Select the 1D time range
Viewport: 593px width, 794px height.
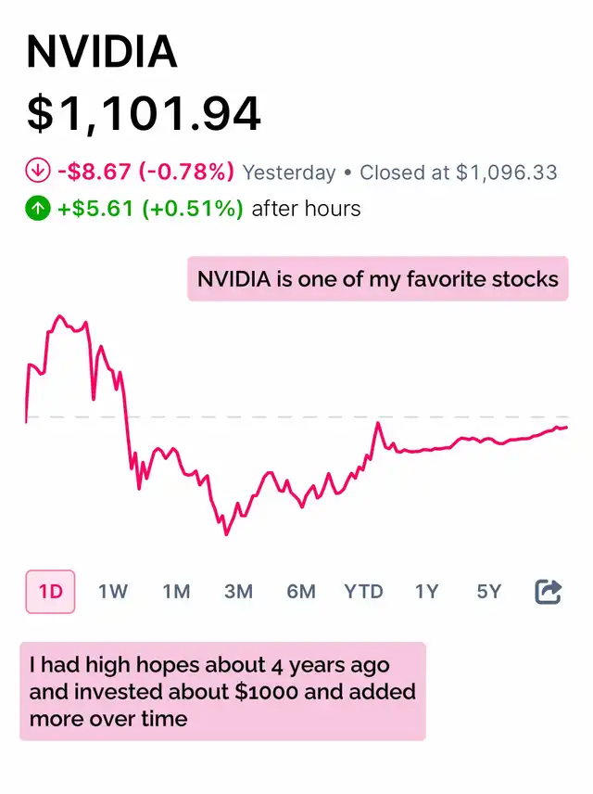tap(51, 592)
